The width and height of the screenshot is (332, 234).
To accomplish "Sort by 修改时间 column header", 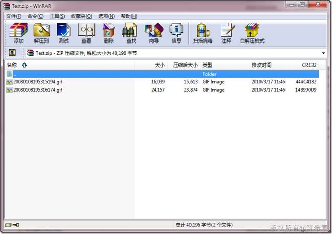I will (270, 65).
